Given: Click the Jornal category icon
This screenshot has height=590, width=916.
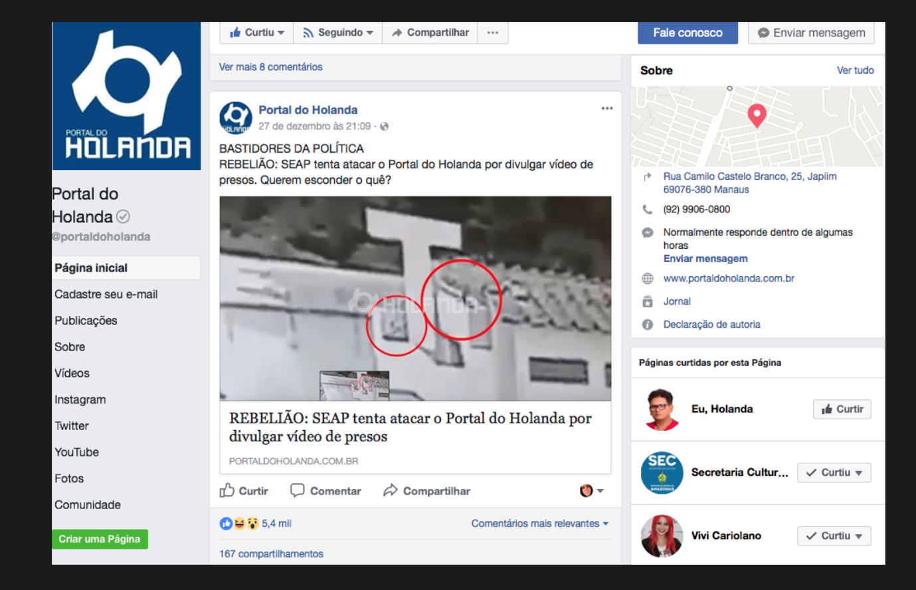Looking at the screenshot, I should [x=648, y=302].
